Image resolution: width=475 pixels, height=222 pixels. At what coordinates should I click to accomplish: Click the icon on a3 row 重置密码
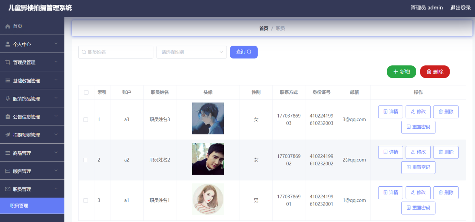click(408, 127)
